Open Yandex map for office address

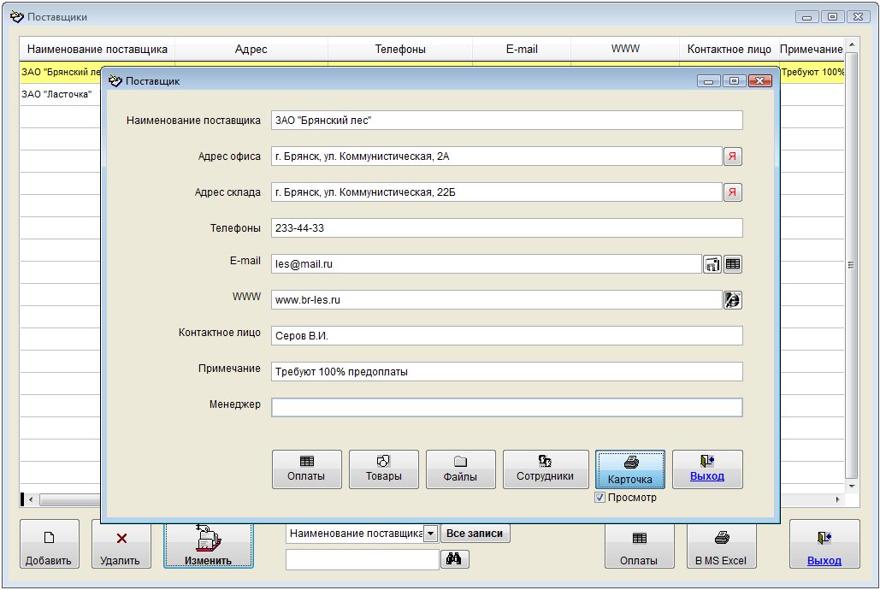click(732, 156)
